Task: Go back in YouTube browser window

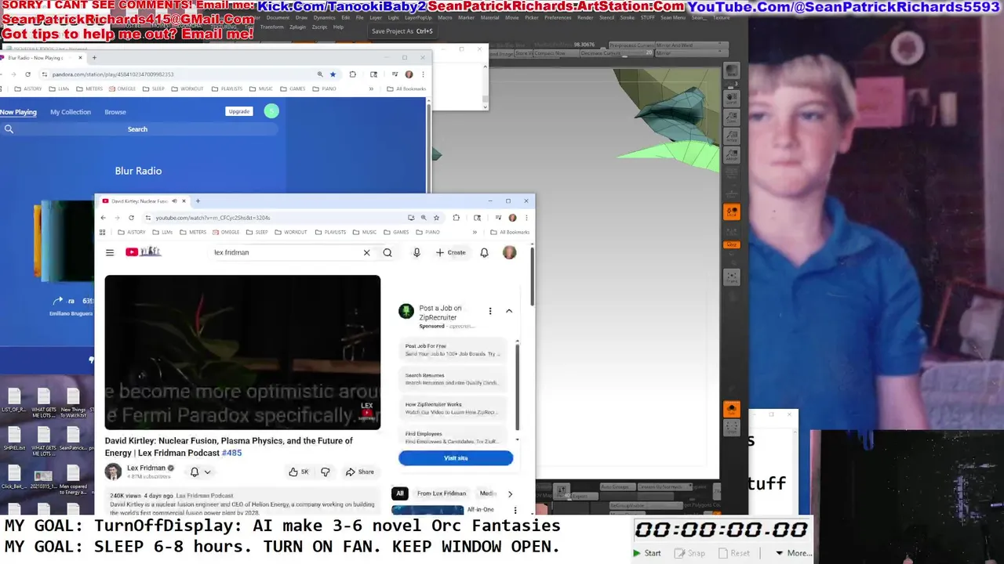Action: 104,218
